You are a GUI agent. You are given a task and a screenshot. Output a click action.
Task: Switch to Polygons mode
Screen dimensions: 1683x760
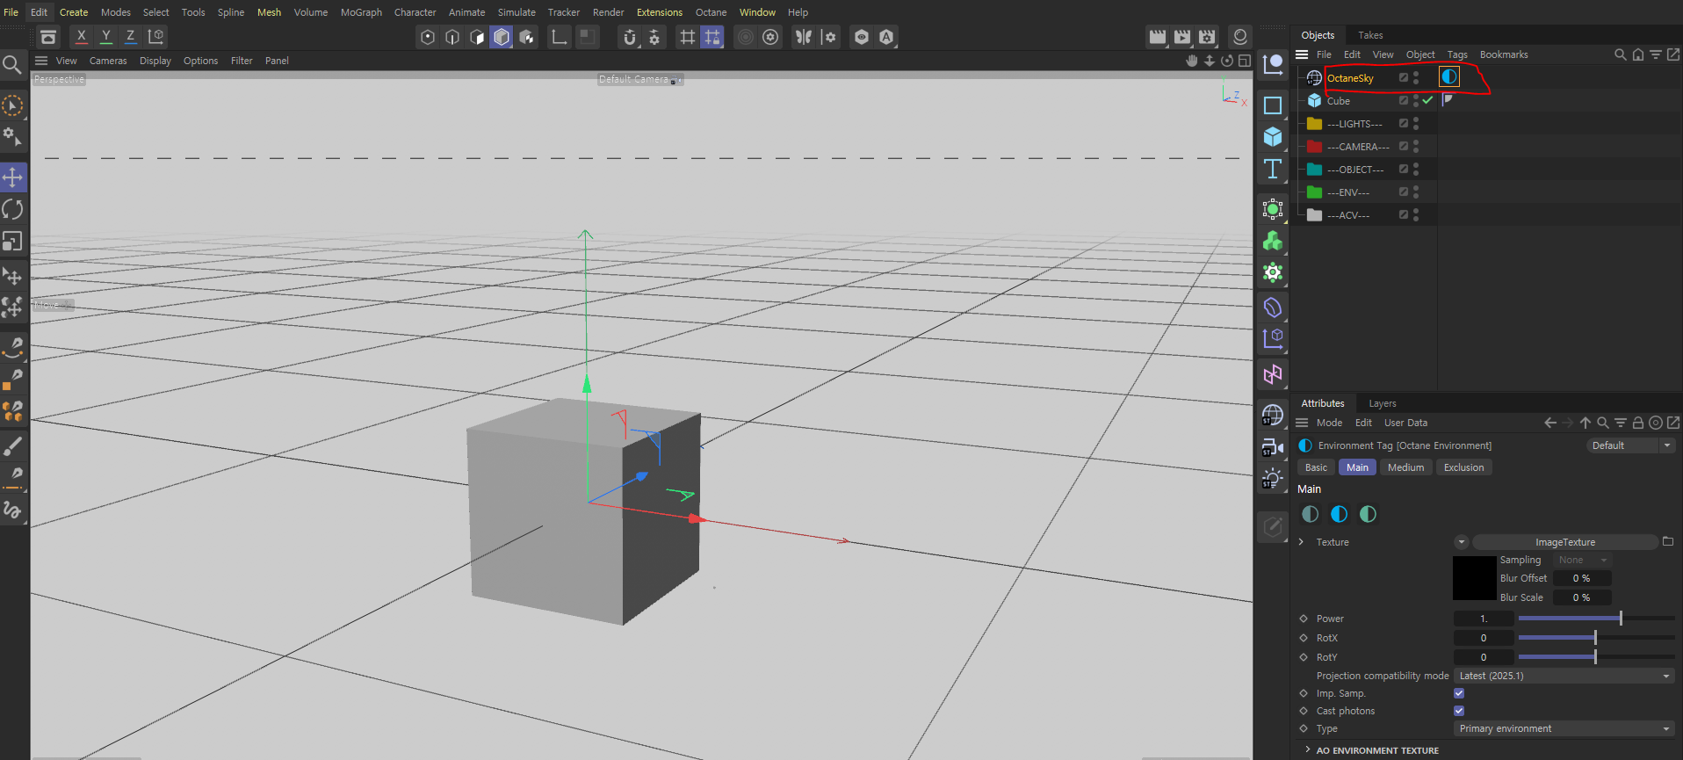pyautogui.click(x=477, y=37)
